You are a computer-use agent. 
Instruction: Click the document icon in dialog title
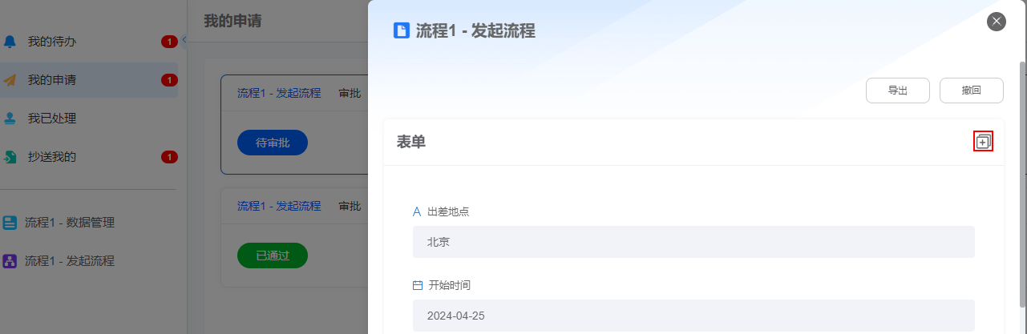coord(402,30)
